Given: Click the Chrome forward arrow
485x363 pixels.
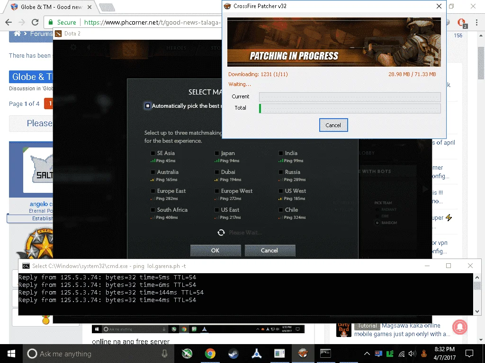Looking at the screenshot, I should click(22, 22).
